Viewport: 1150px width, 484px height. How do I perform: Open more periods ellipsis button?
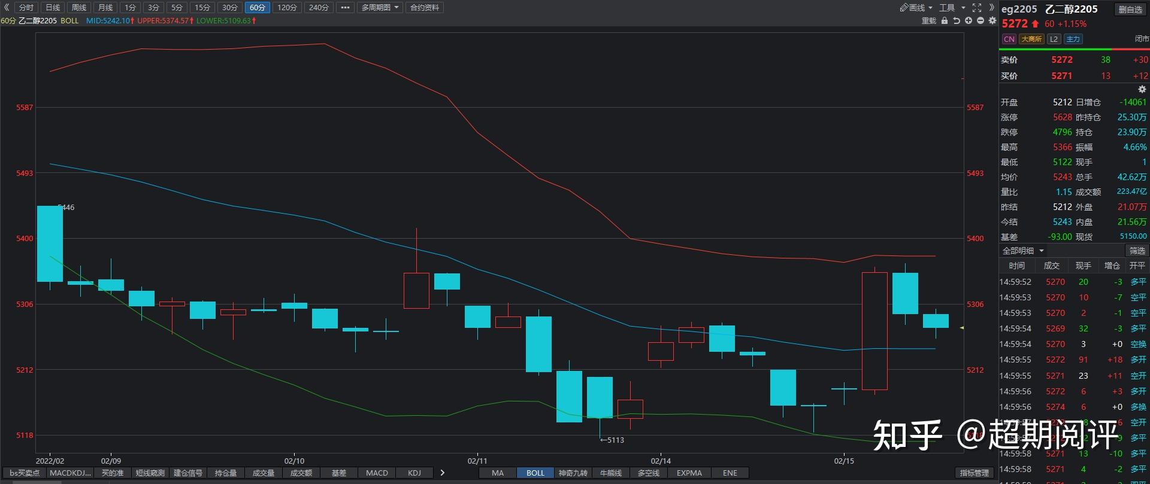pos(344,8)
